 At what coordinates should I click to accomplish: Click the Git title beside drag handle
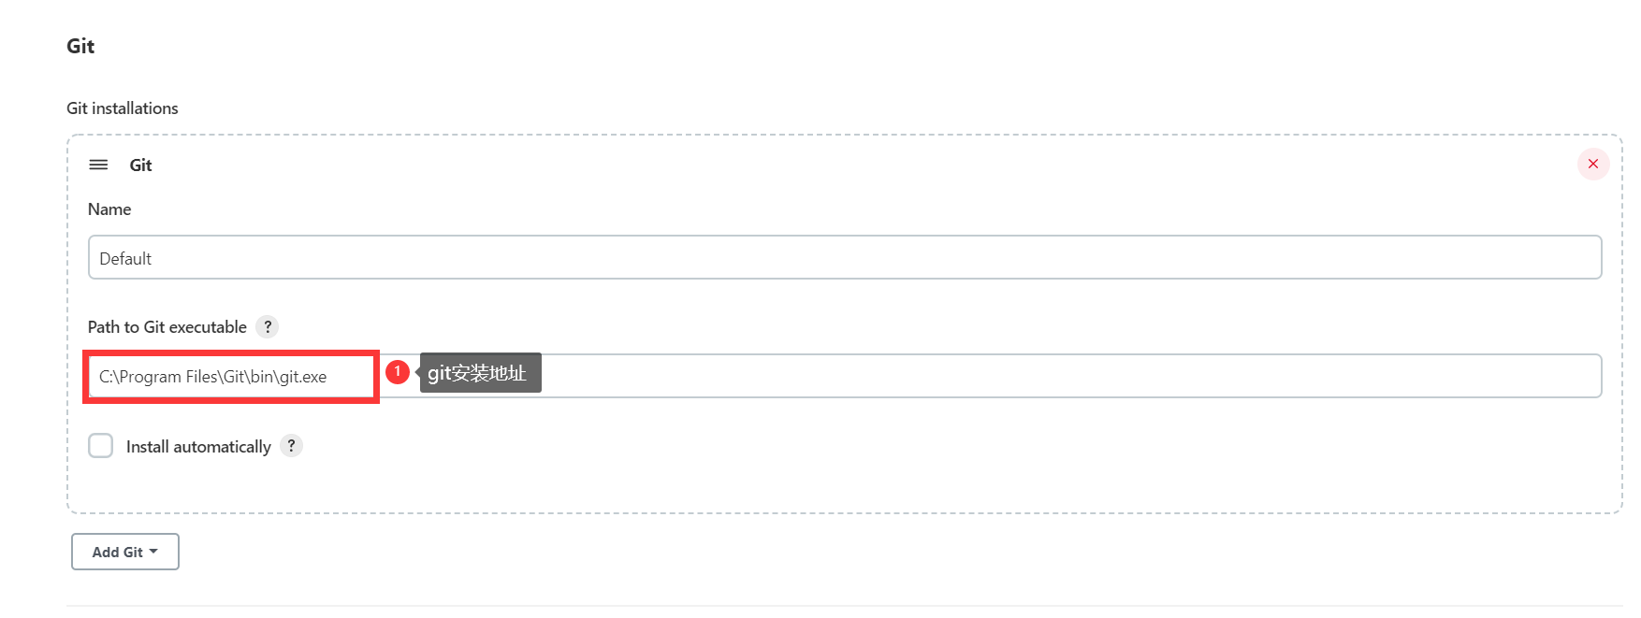tap(140, 165)
